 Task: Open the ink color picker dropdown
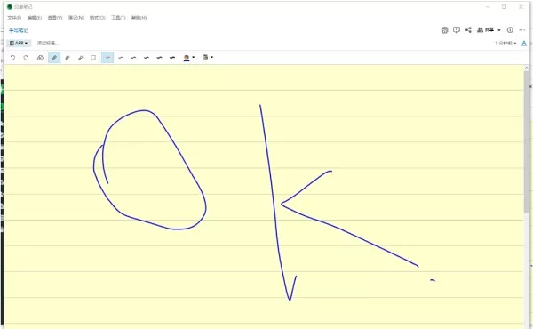[189, 58]
